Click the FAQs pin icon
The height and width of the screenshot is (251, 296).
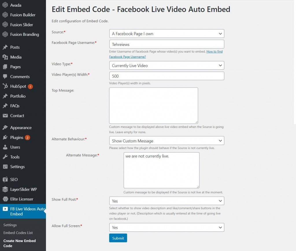[x=5, y=106]
